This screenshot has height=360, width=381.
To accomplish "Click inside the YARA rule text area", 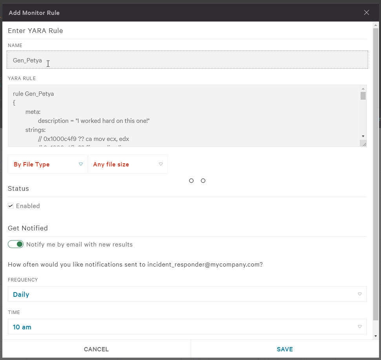I will (x=184, y=116).
